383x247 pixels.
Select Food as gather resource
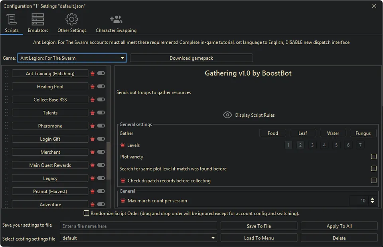coord(272,133)
